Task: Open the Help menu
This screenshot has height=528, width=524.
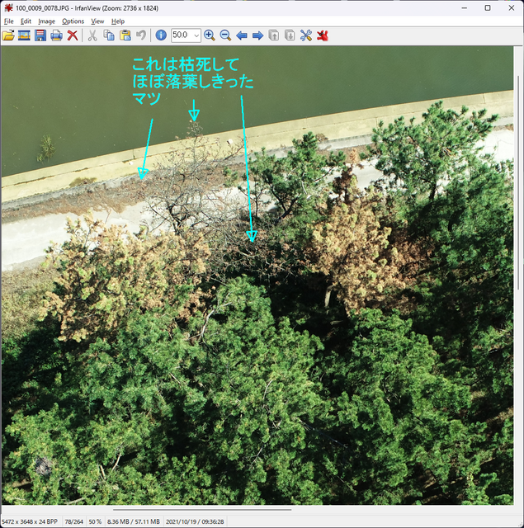Action: [118, 21]
